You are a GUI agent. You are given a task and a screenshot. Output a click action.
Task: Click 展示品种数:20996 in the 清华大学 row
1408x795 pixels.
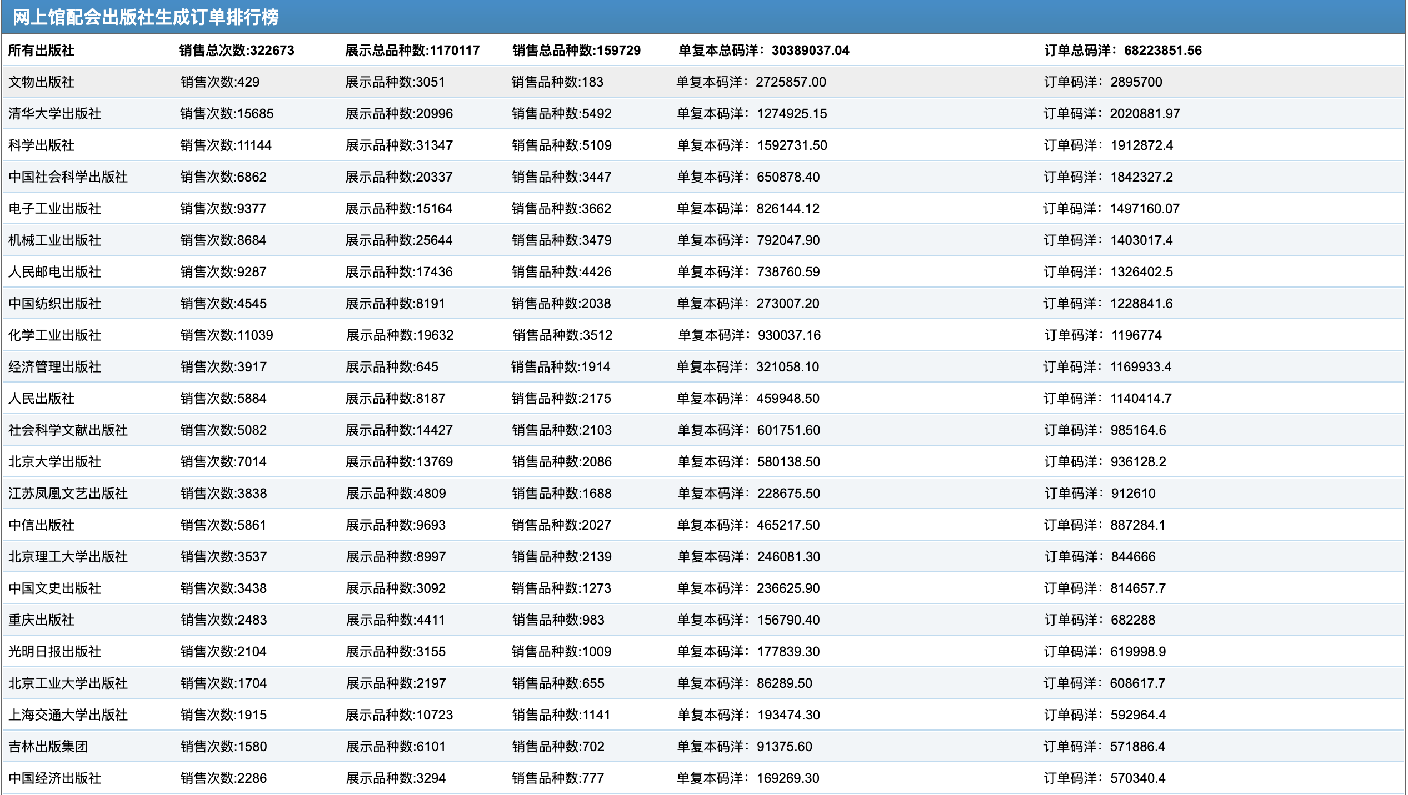coord(399,114)
